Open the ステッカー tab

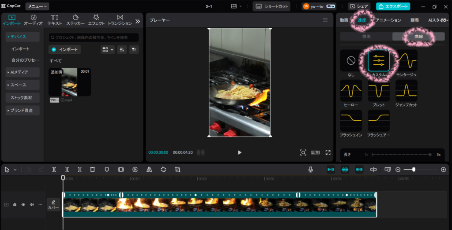pyautogui.click(x=75, y=20)
